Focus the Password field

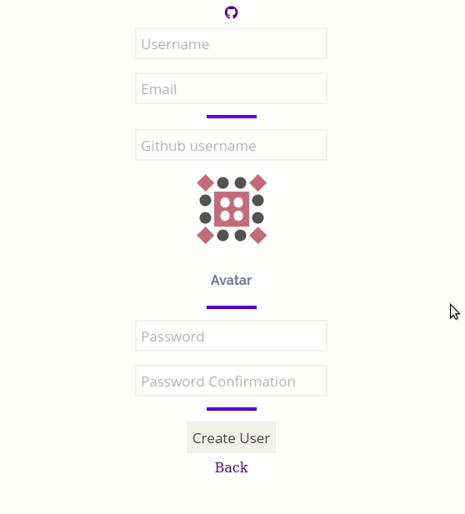coord(231,336)
